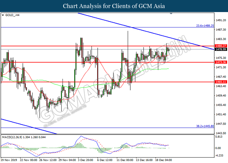Screen dimensions: 228x163
Task: Click the dropdown triangle beside GOLD_,H4
Action: pos(3,15)
